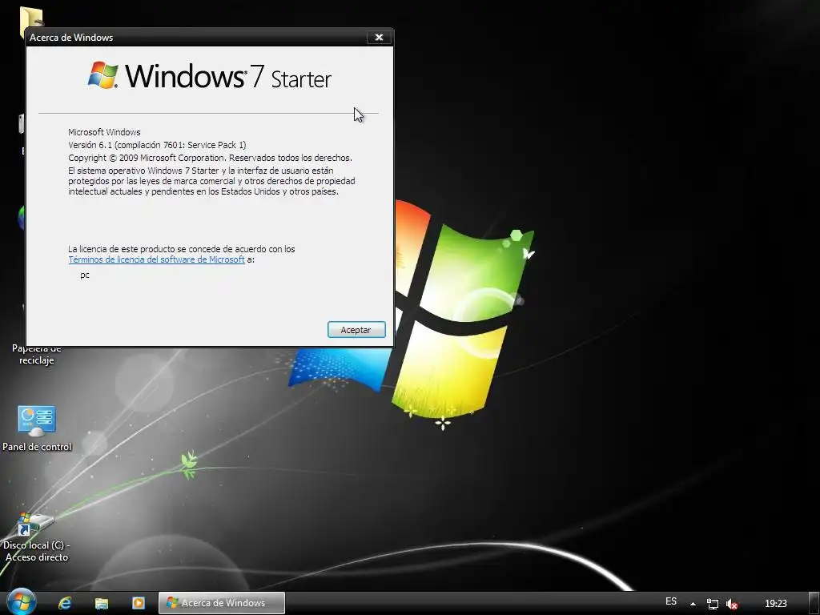Open Windows Explorer from the taskbar

102,603
